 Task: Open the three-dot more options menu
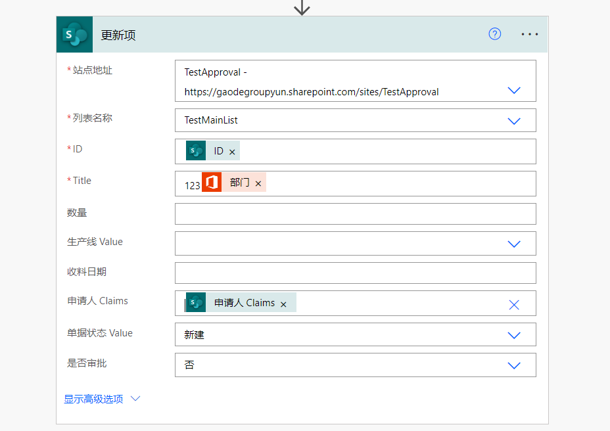point(530,34)
